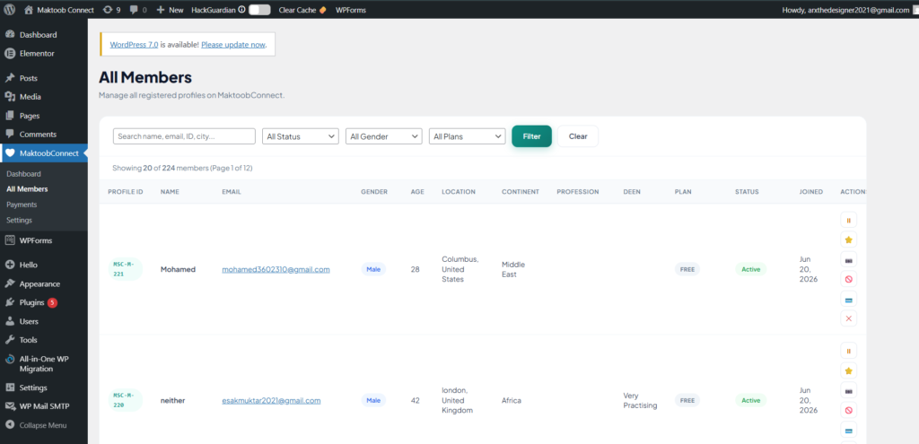Click the blue card icon for neither
This screenshot has width=919, height=444.
click(848, 430)
